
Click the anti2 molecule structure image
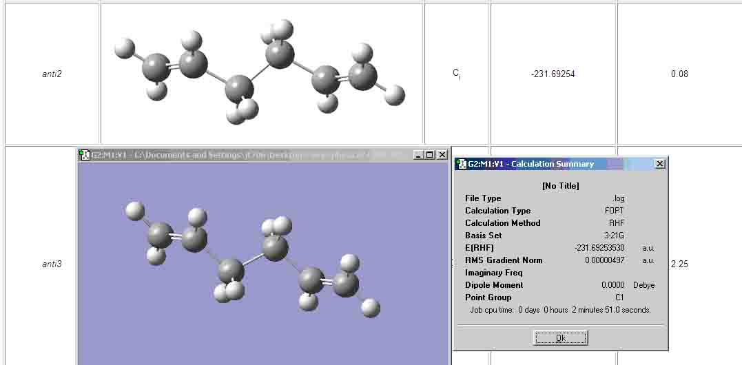pos(260,72)
